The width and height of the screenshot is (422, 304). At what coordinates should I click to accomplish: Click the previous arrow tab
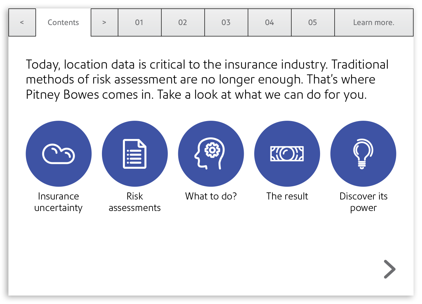coord(22,23)
